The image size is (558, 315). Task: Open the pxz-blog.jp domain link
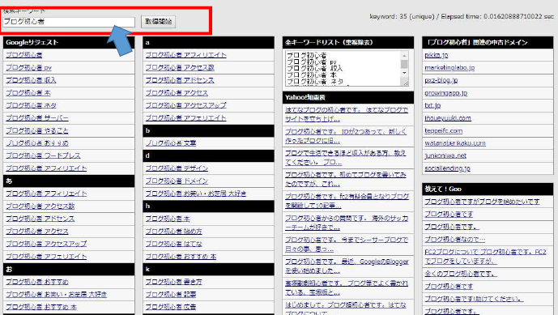(x=441, y=80)
